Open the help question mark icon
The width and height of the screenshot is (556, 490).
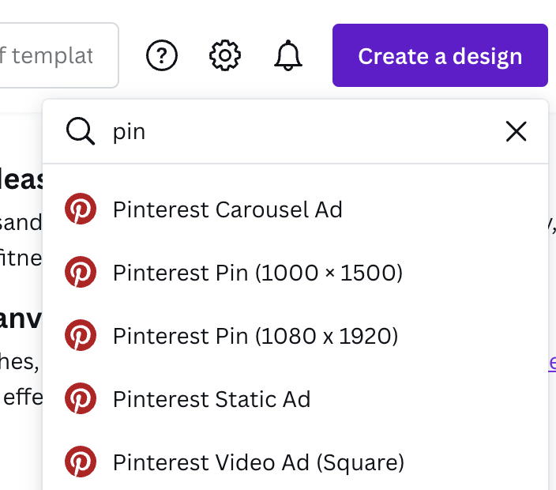(162, 55)
